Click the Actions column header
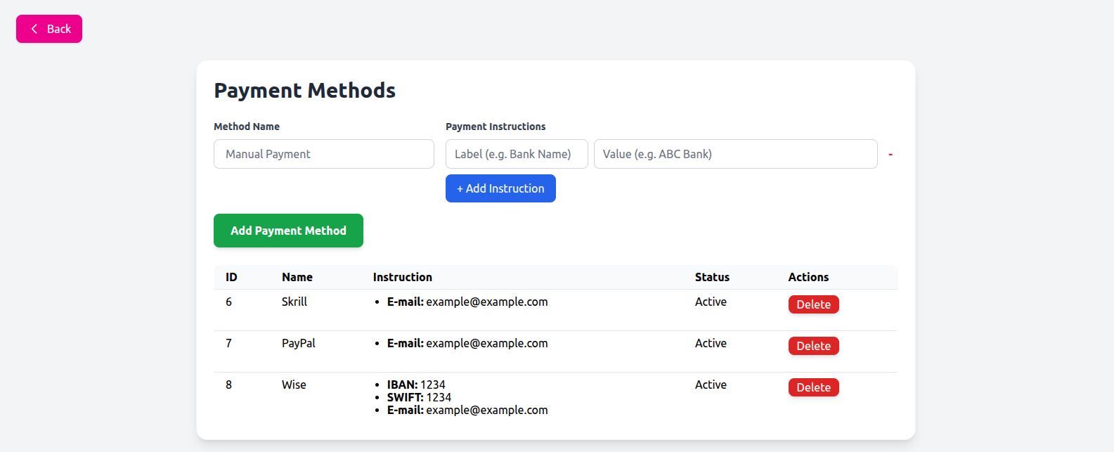Image resolution: width=1114 pixels, height=452 pixels. point(808,277)
